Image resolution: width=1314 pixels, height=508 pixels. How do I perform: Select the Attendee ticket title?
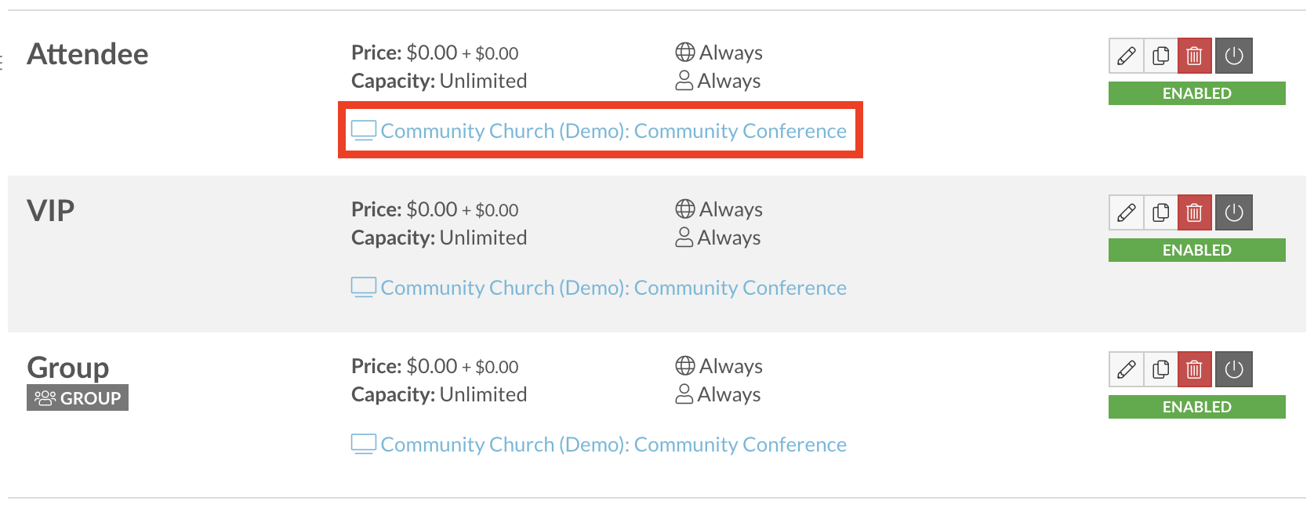coord(88,54)
